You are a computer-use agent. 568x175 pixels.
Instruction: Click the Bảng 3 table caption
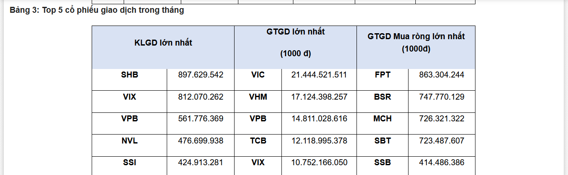[x=97, y=10]
